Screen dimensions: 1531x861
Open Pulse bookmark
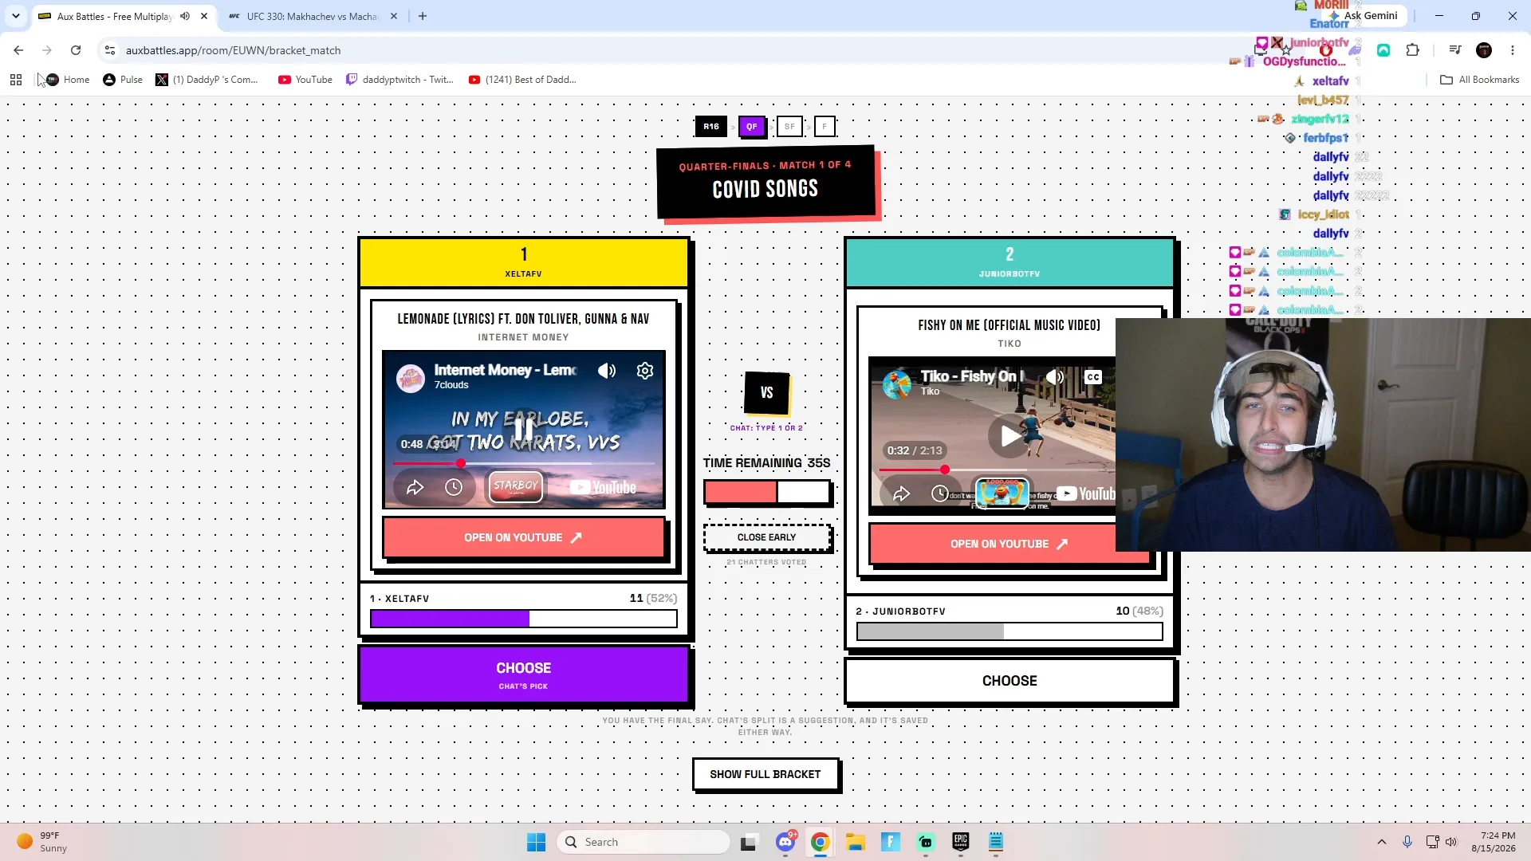pyautogui.click(x=123, y=80)
